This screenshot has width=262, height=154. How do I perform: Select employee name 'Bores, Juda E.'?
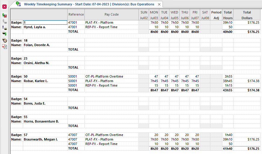pyautogui.click(x=35, y=103)
